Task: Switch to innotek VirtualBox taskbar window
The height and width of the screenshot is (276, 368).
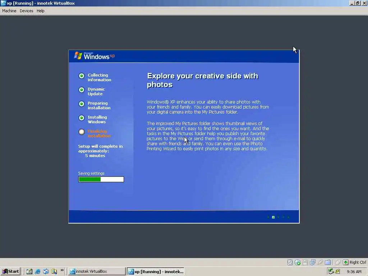Action: 97,271
